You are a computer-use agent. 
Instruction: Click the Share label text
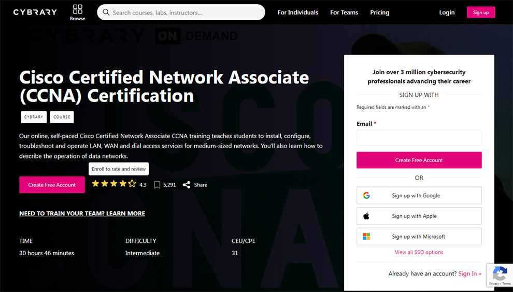pos(201,185)
